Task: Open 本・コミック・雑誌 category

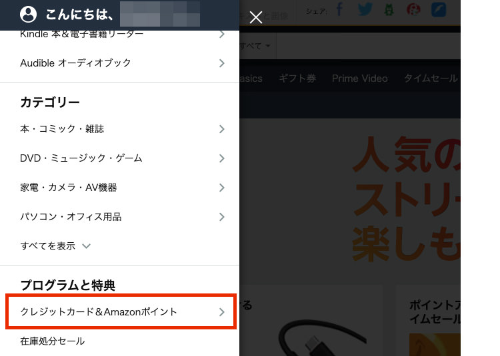Action: [x=119, y=129]
